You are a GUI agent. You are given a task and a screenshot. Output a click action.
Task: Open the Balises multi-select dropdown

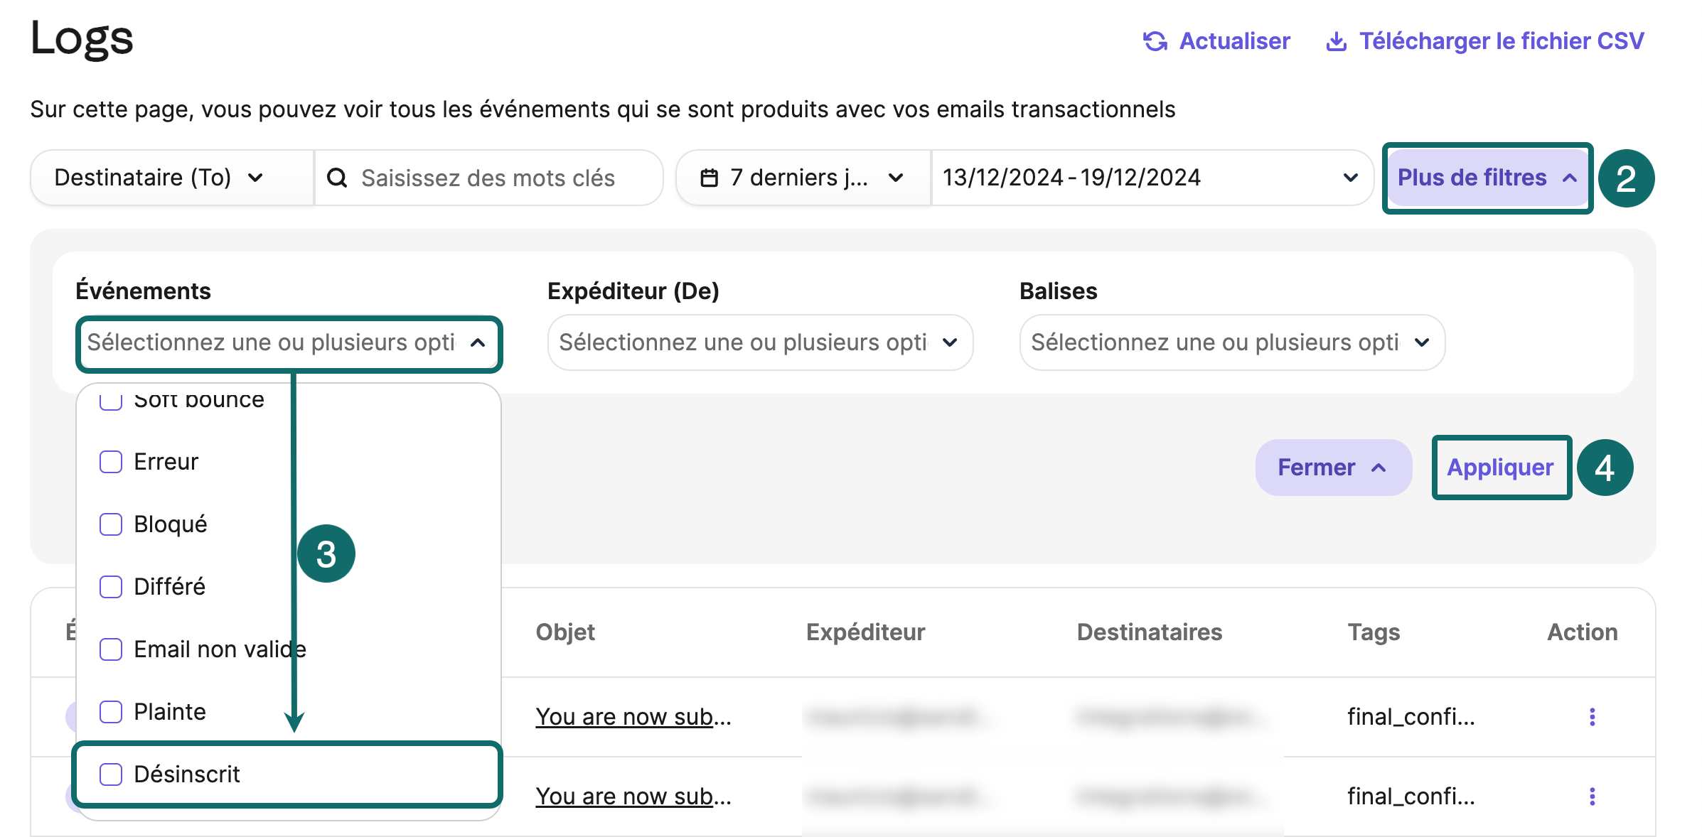(1232, 342)
